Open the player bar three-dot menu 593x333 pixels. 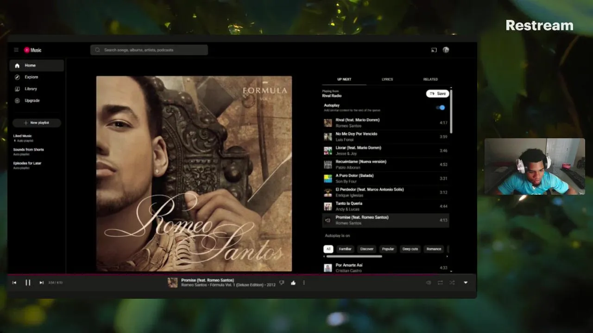(x=304, y=283)
